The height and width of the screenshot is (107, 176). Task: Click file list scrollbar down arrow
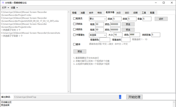point(69,91)
